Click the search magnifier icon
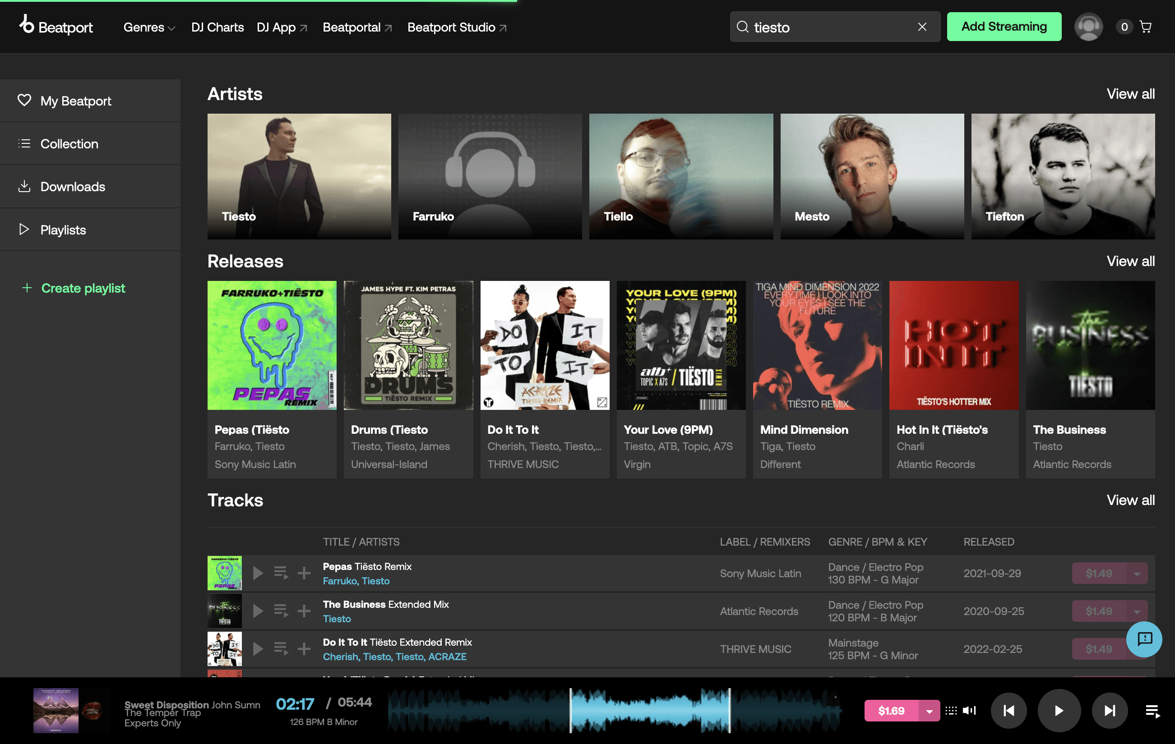 pos(743,27)
